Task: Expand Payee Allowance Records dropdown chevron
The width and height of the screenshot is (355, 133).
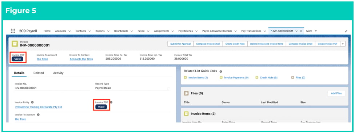Action: (x=235, y=31)
